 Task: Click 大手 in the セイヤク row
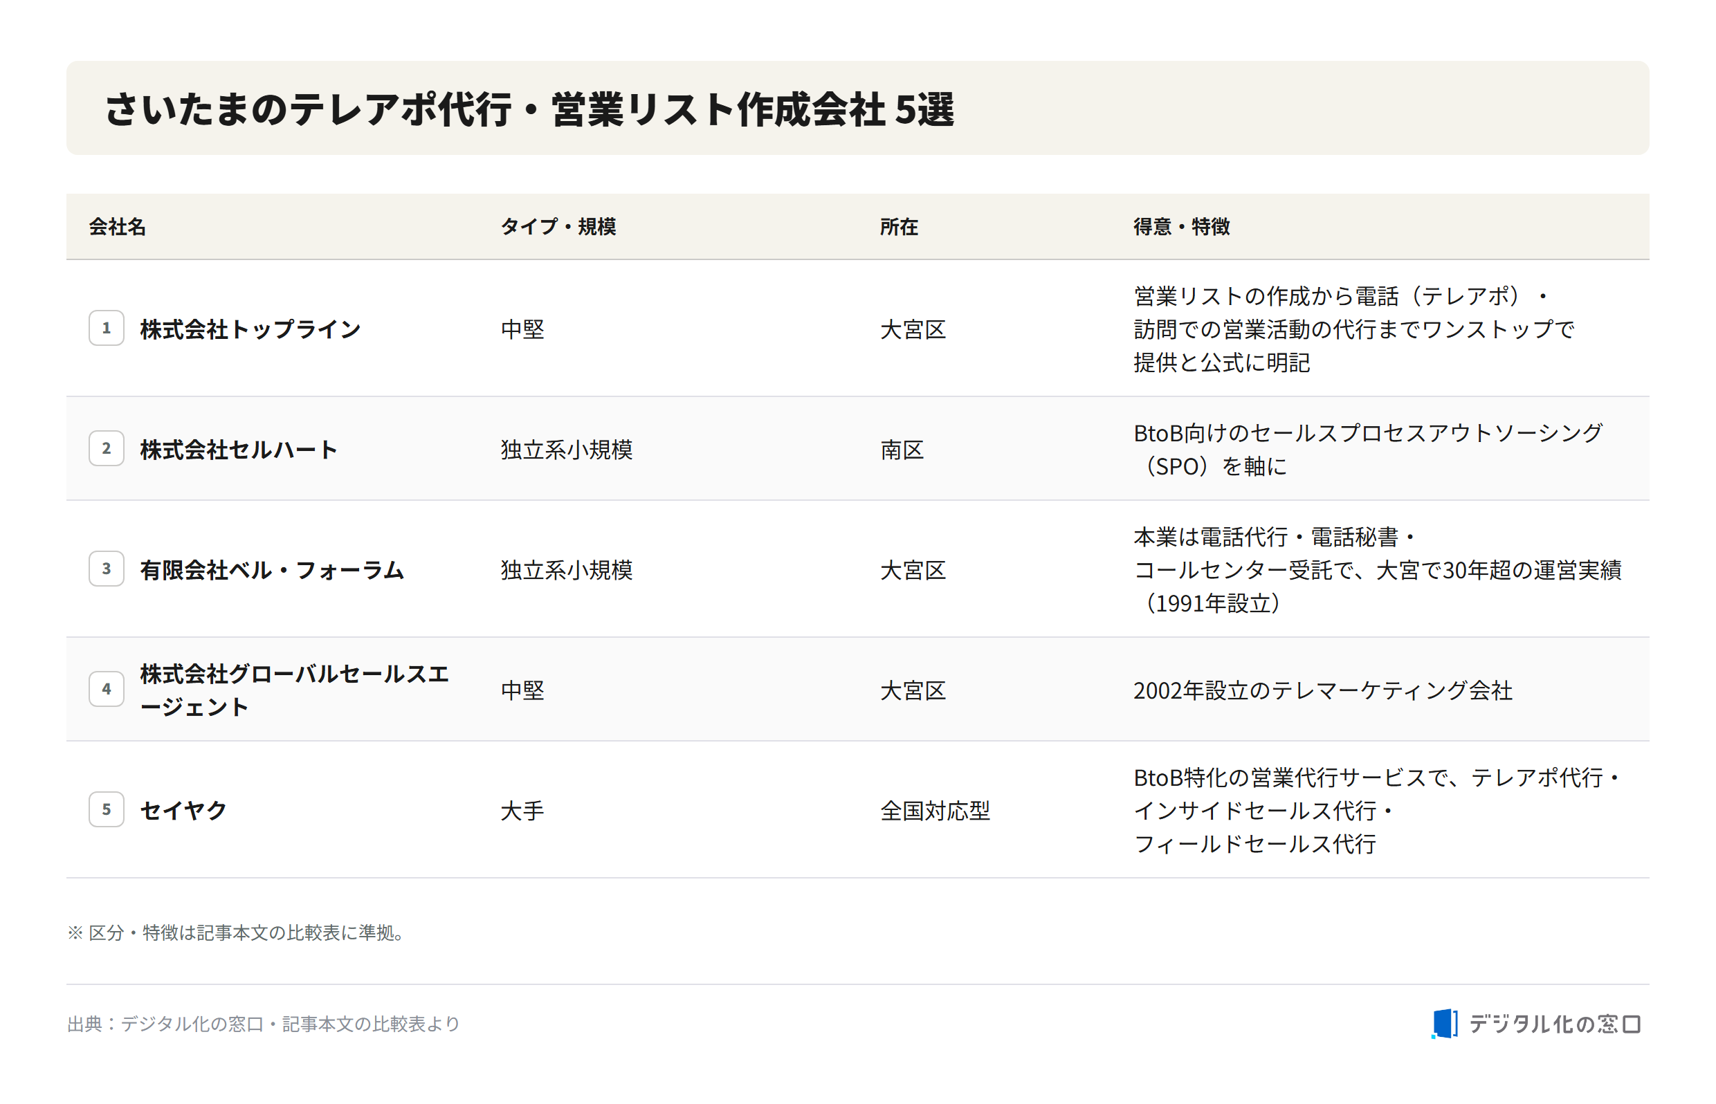click(523, 811)
